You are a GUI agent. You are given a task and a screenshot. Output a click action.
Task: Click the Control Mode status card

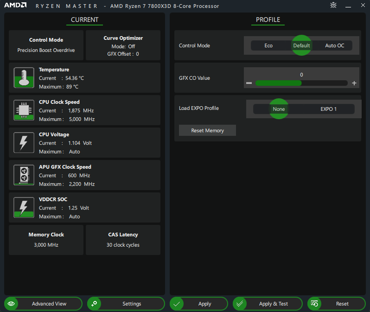(x=46, y=45)
